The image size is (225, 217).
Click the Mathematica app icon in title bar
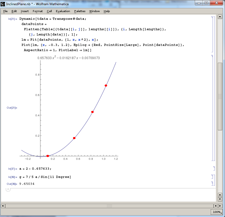pos(3,4)
